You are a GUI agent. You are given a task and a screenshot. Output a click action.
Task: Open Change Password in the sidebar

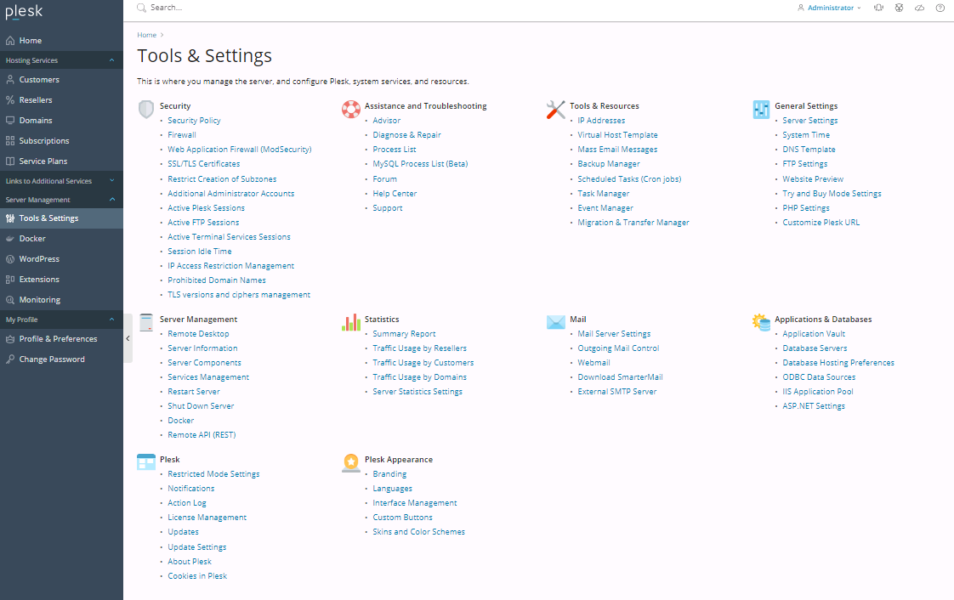61,359
